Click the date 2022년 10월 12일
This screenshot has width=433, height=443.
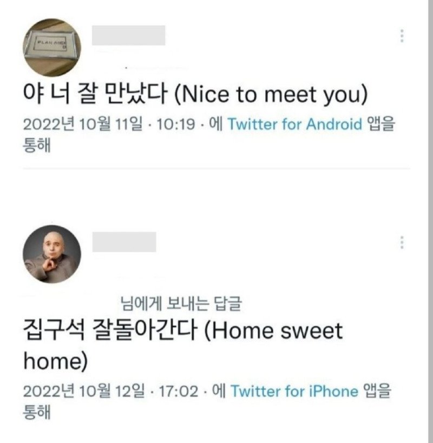coord(84,391)
